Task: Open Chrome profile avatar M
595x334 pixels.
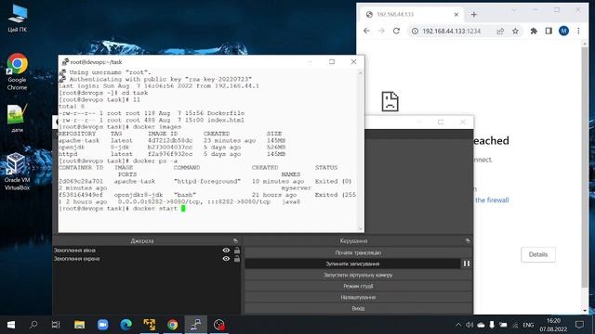Action: [x=563, y=31]
